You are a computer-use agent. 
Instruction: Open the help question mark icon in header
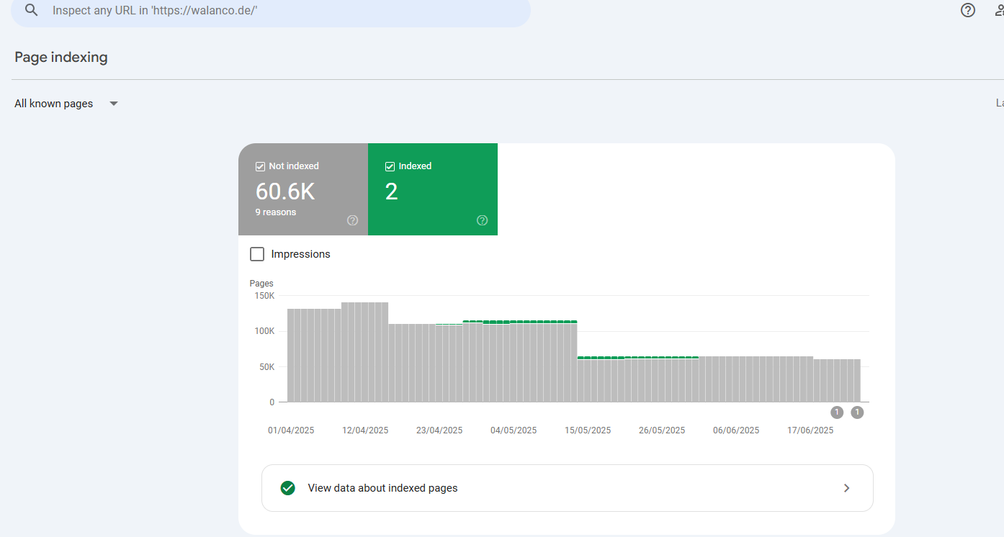tap(968, 10)
